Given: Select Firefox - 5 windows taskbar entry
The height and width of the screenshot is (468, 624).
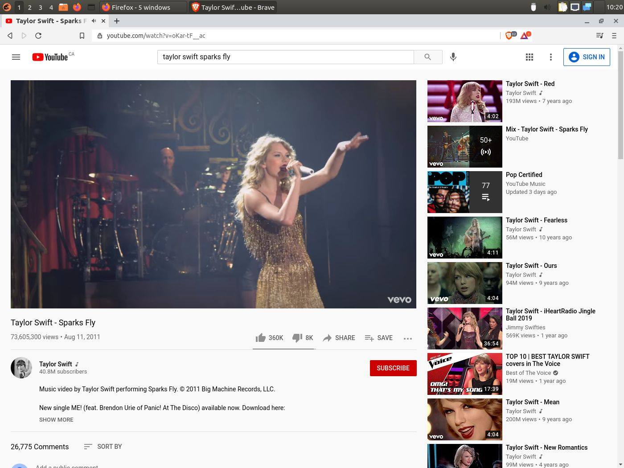Looking at the screenshot, I should (143, 7).
